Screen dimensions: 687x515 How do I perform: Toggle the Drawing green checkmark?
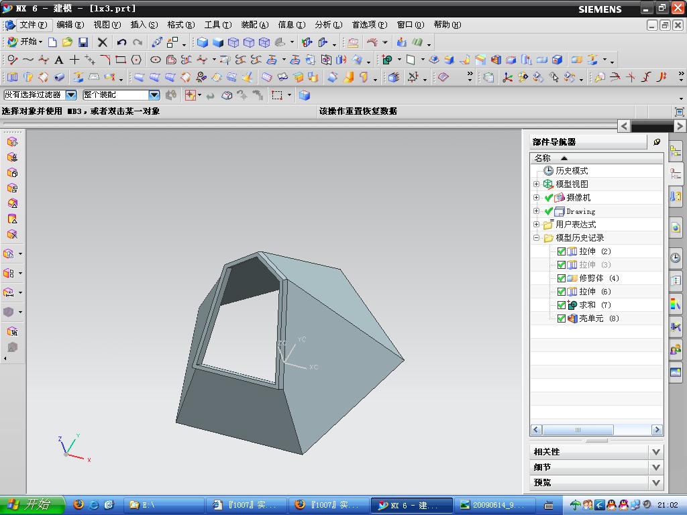tap(549, 211)
